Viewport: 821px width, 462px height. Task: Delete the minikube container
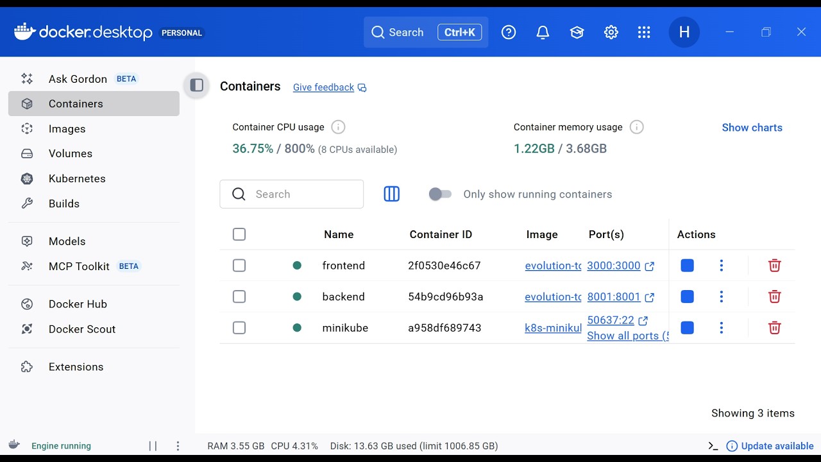click(x=774, y=328)
